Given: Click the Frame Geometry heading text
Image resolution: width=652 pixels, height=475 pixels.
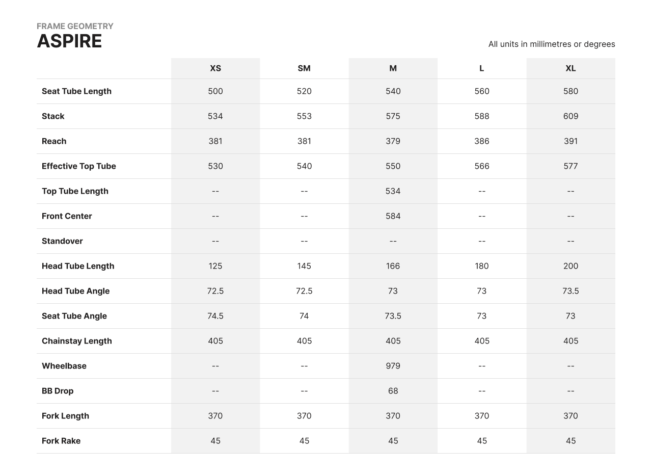Looking at the screenshot, I should point(75,26).
